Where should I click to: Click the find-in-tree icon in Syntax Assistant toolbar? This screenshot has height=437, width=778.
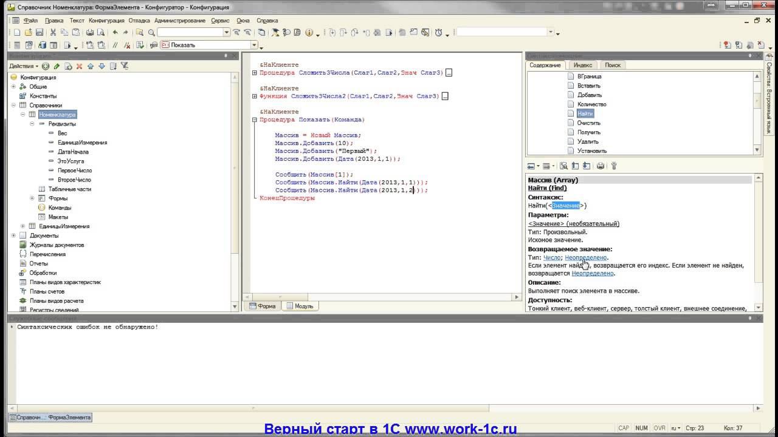pos(563,166)
